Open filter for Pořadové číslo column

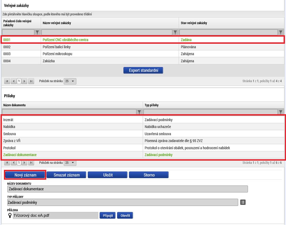(37, 32)
